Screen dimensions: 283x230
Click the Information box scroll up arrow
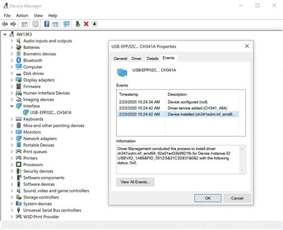pos(242,149)
